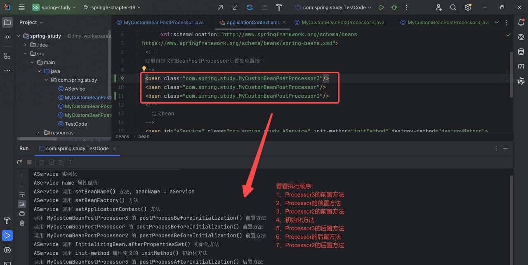Toggle scroll to end in console
Image resolution: width=528 pixels, height=265 pixels.
click(22, 204)
